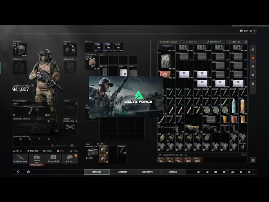This screenshot has height=202, width=269.
Task: Select the highlighted orange case icon in right sidebar
Action: click(x=253, y=58)
